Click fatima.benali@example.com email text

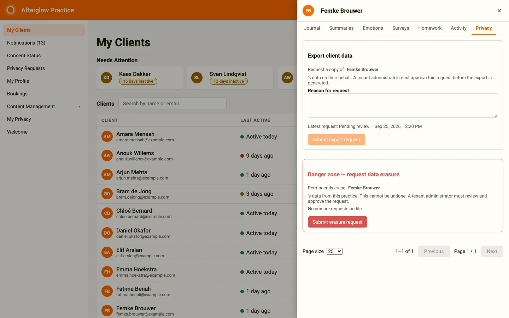[143, 295]
